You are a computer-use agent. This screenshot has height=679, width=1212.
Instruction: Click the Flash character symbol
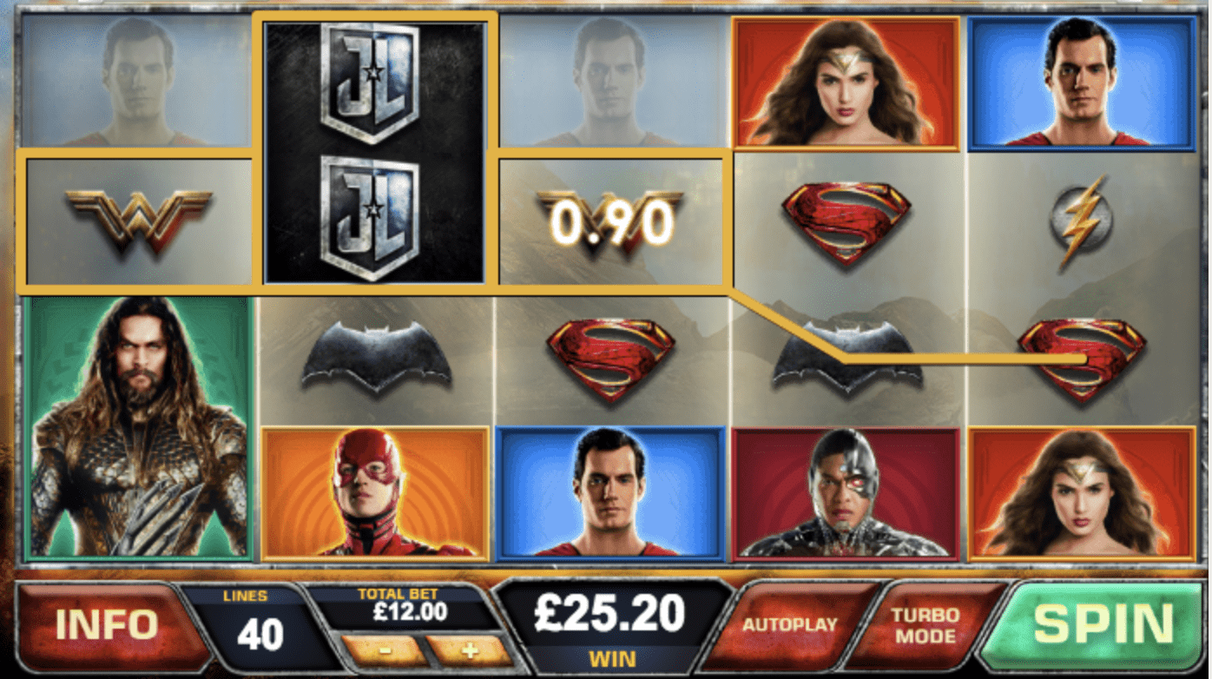[375, 493]
